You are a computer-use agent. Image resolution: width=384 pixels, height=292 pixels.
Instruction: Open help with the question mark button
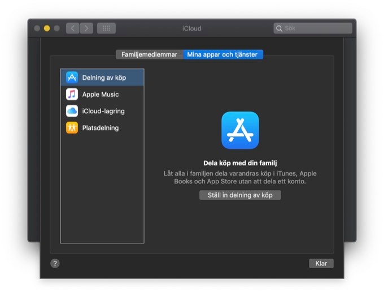pos(55,263)
